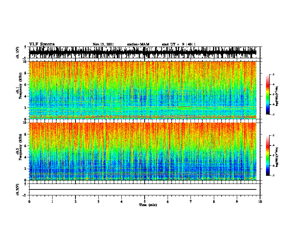This screenshot has height=226, width=293.
Task: Click the time axis tick label 4
Action: click(x=122, y=202)
